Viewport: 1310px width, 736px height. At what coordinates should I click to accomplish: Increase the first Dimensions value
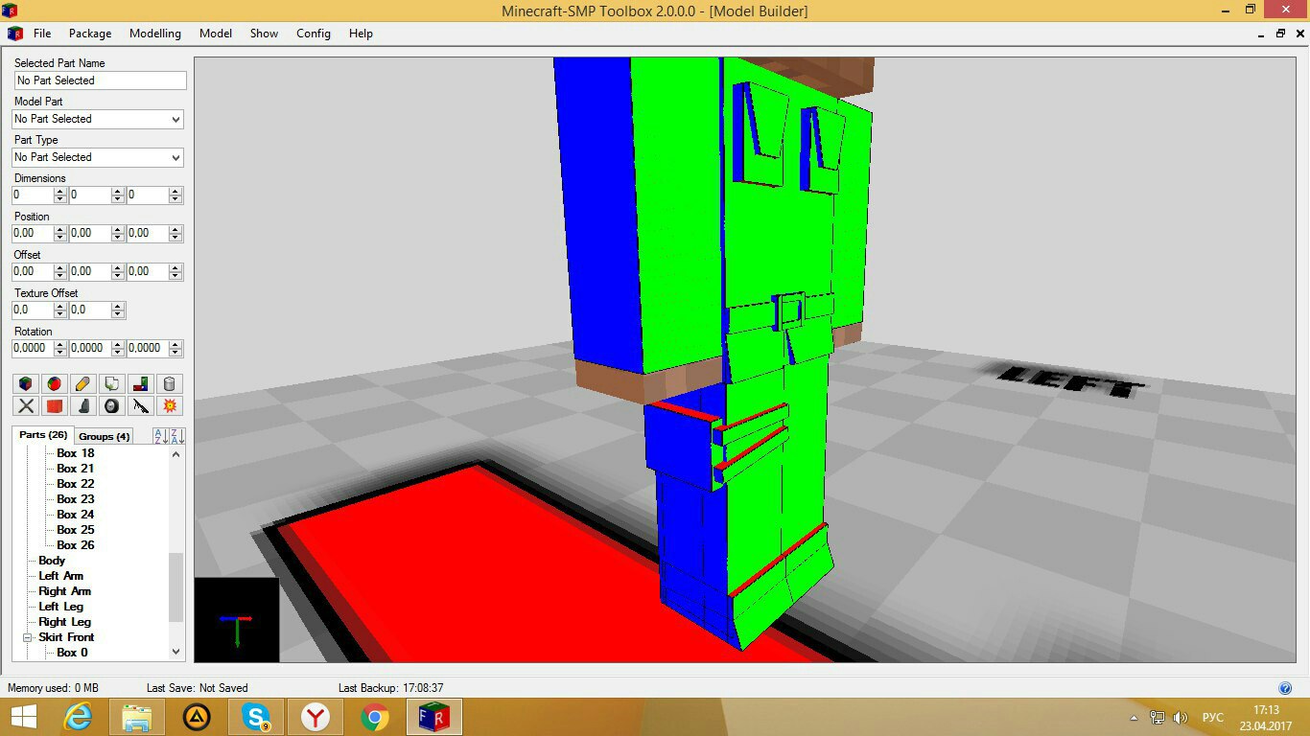(x=60, y=191)
